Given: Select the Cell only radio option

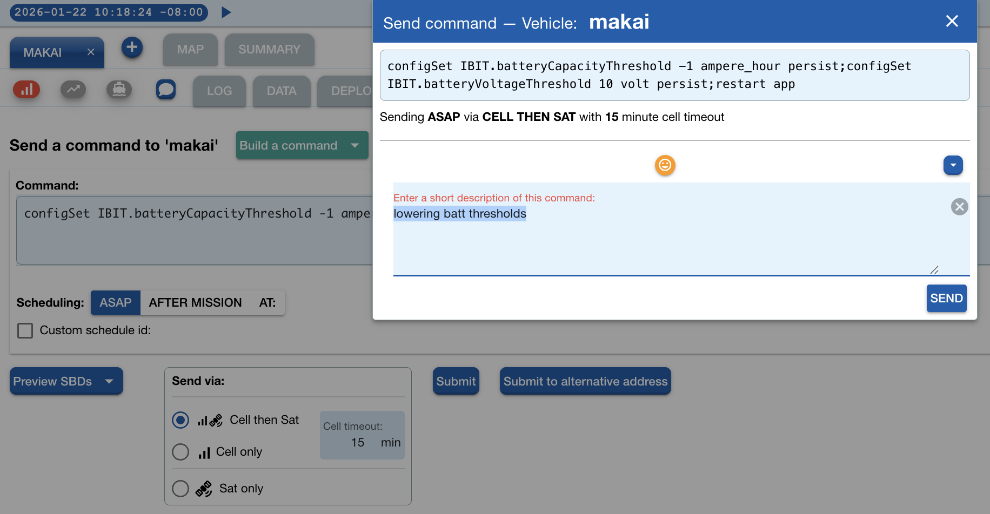Looking at the screenshot, I should [x=180, y=452].
